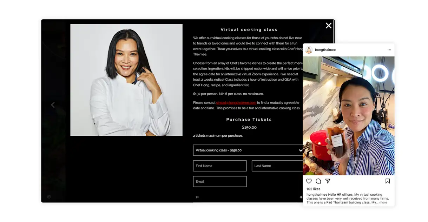This screenshot has width=428, height=222.
Task: Like the hongthaimee post with heart icon
Action: tap(309, 181)
